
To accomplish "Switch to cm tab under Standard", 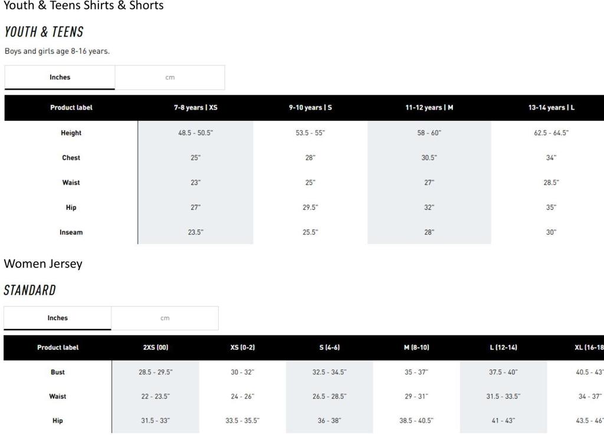I will tap(165, 318).
